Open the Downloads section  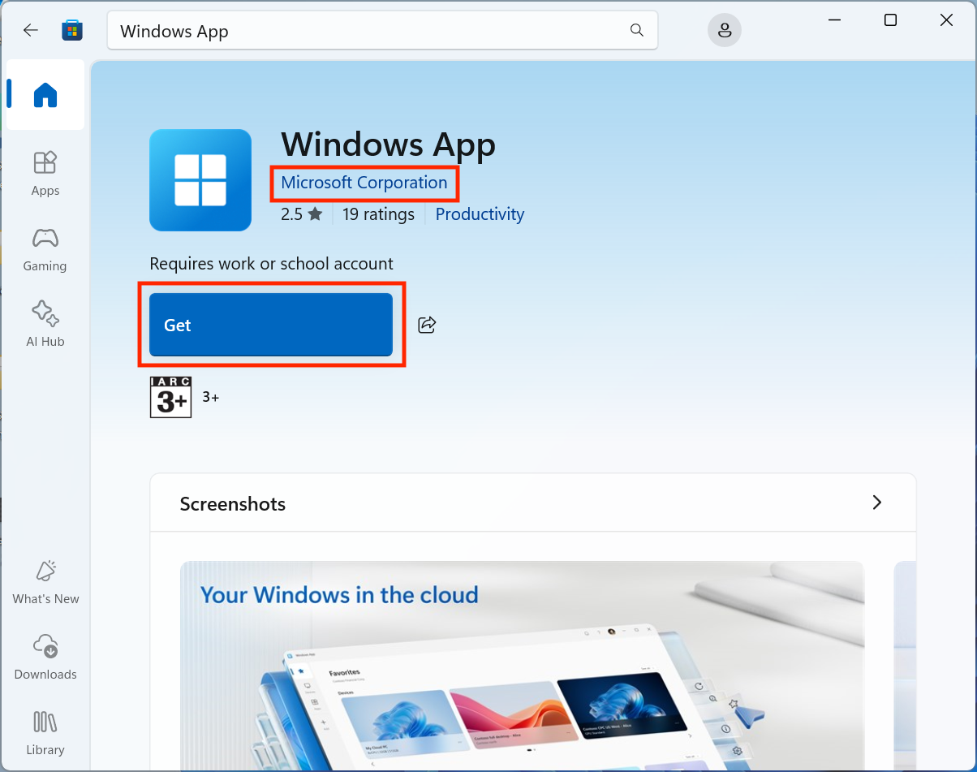(45, 658)
